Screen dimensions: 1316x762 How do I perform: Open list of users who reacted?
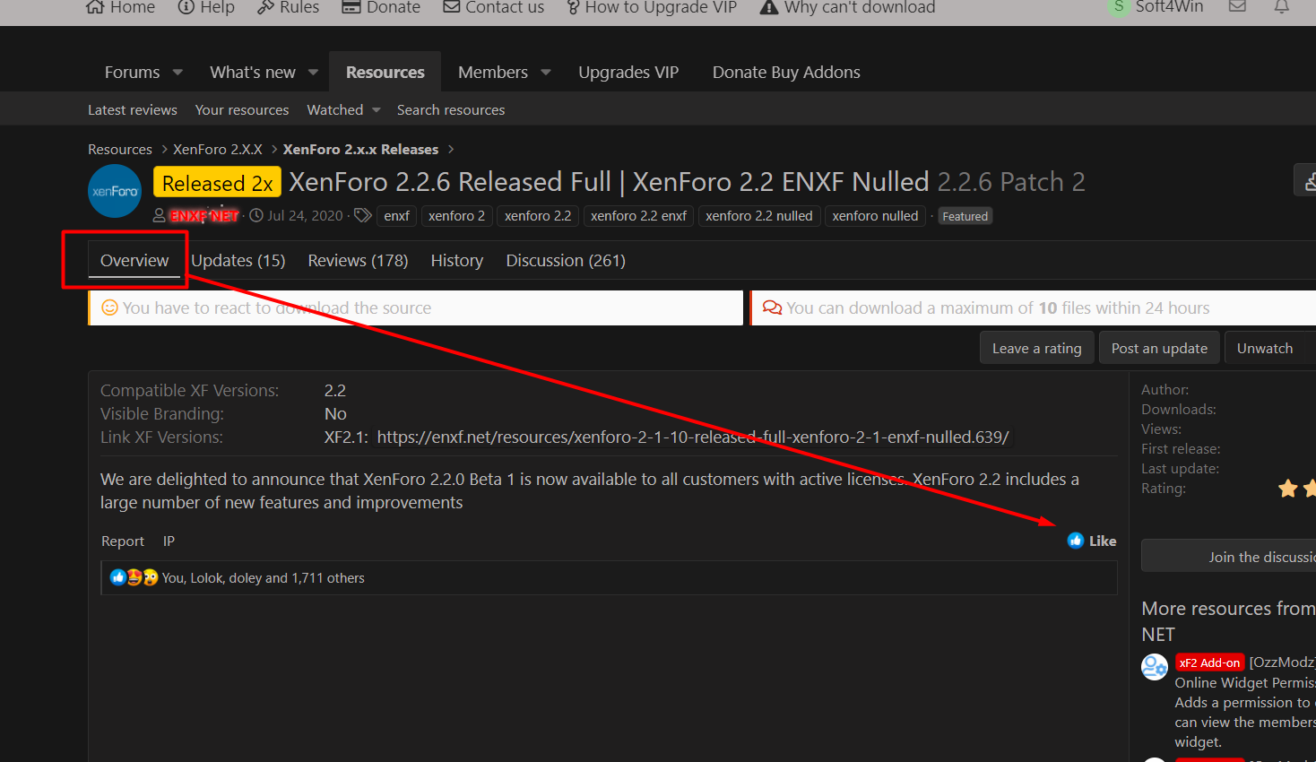pos(263,578)
